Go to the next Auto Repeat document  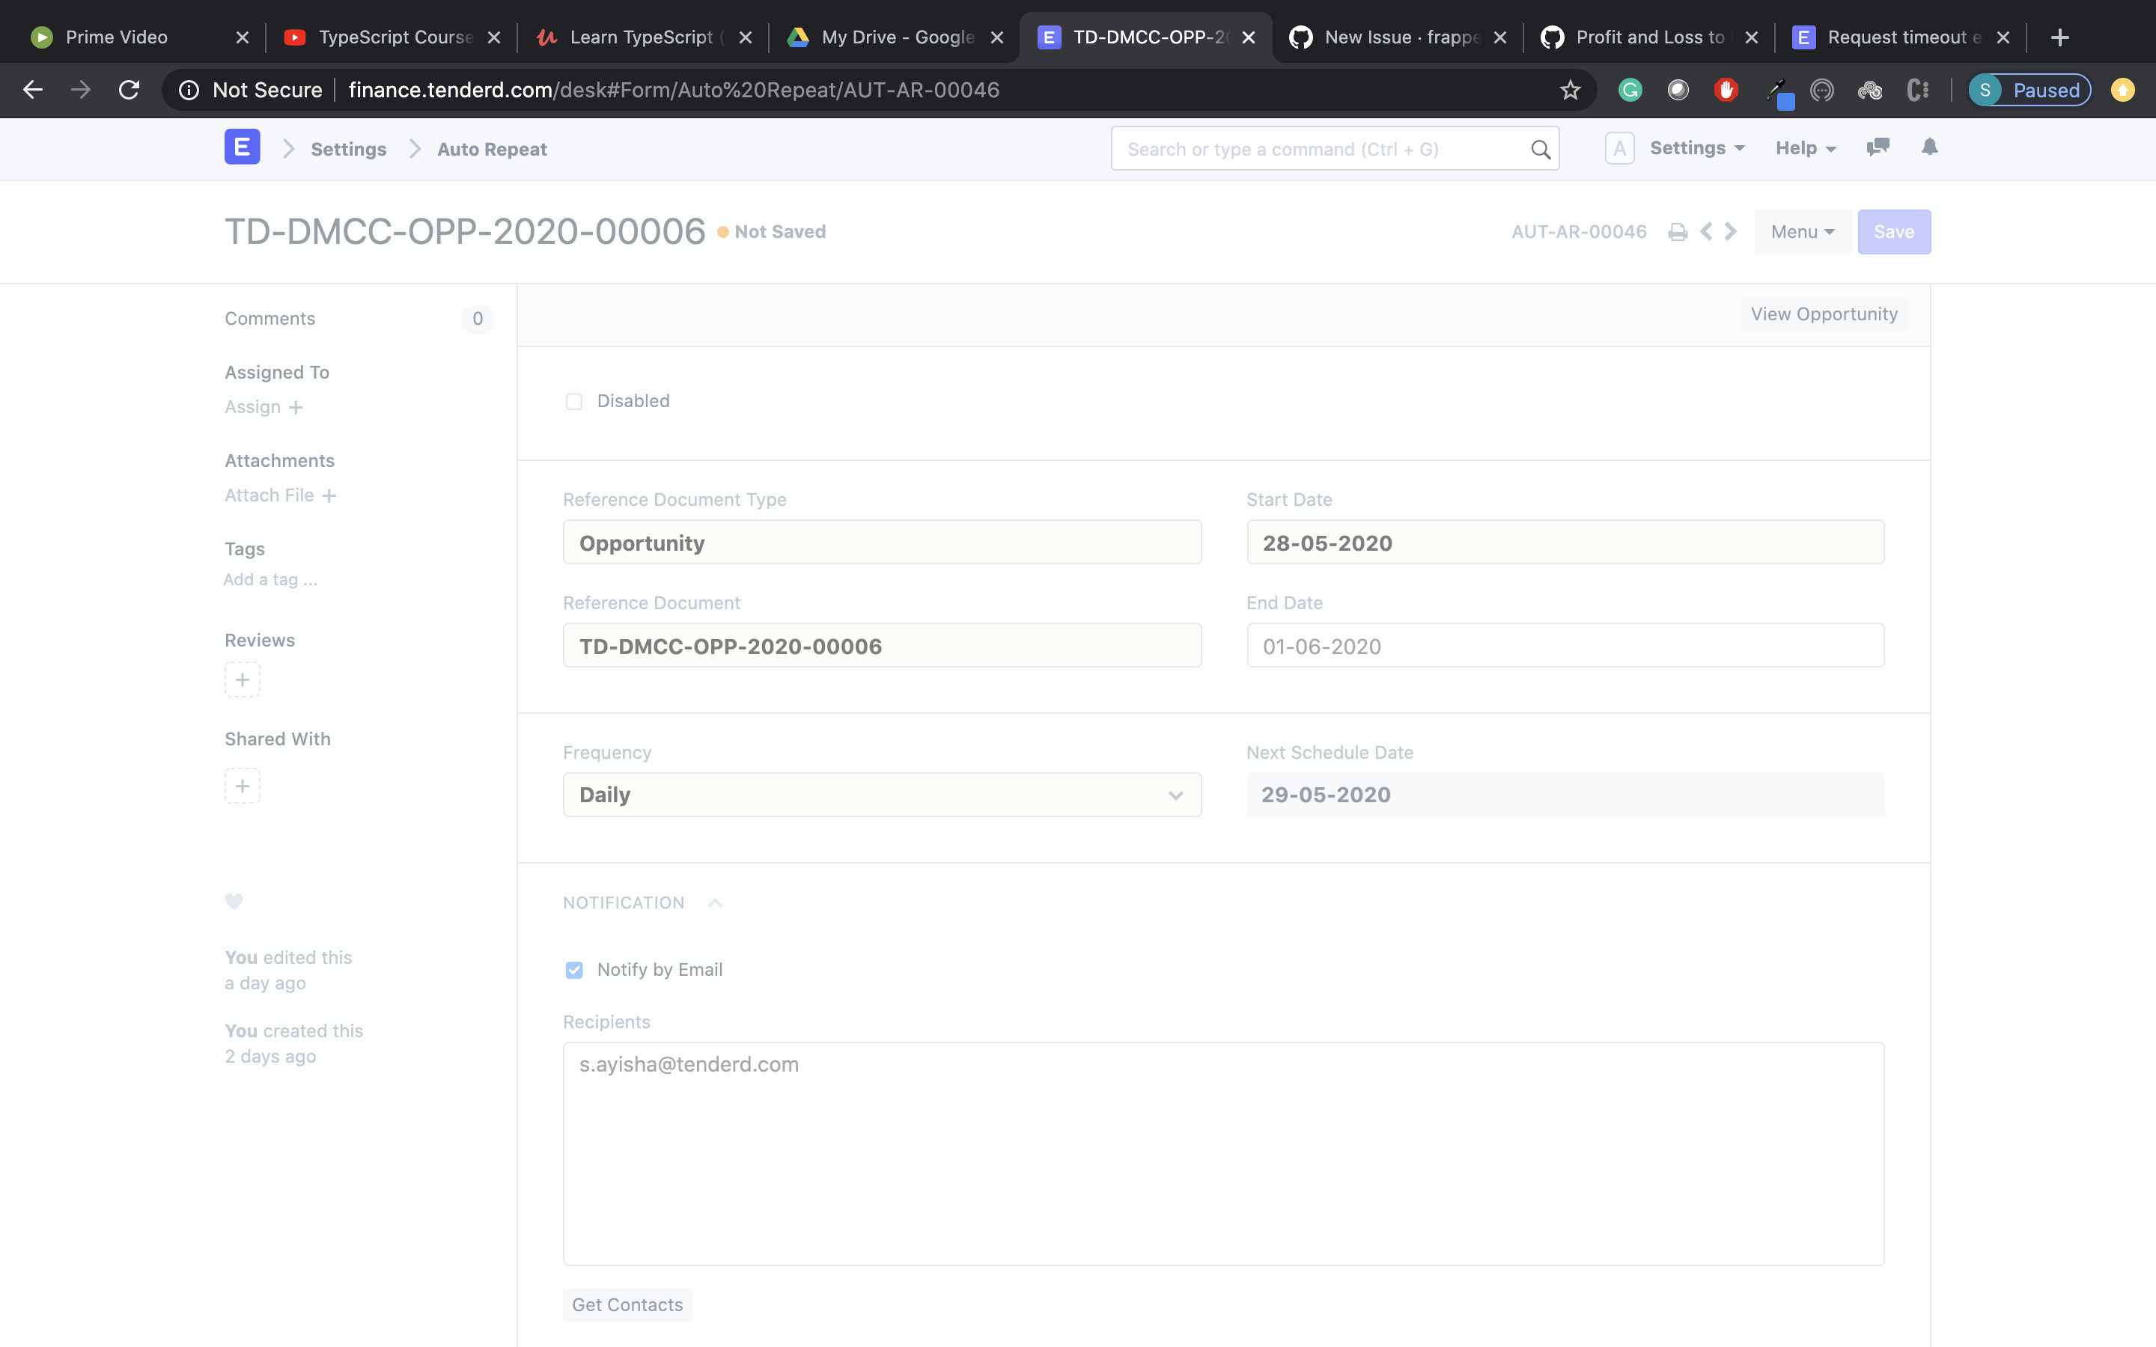1730,230
